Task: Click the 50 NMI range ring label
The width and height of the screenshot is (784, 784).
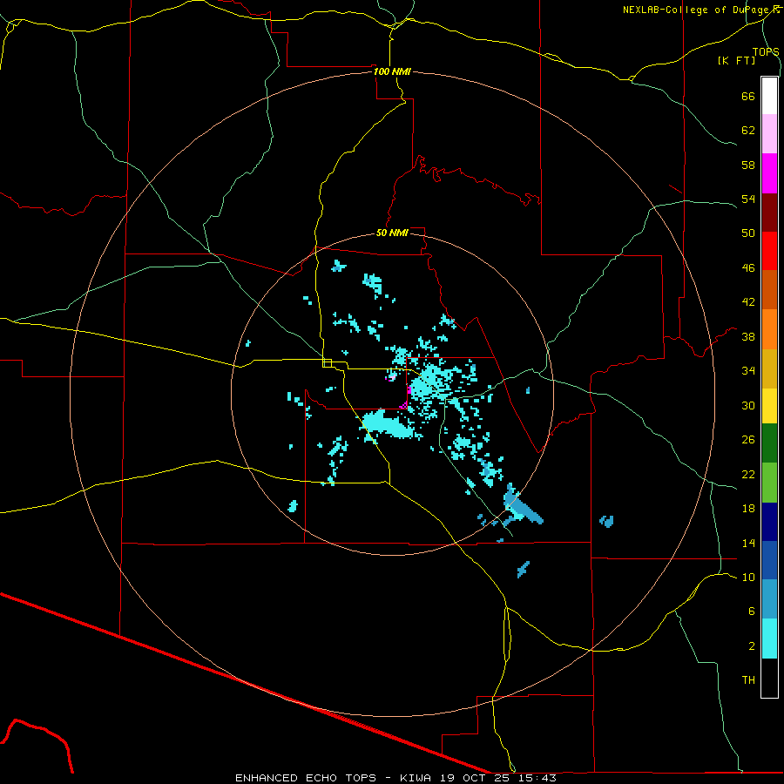Action: pos(392,233)
